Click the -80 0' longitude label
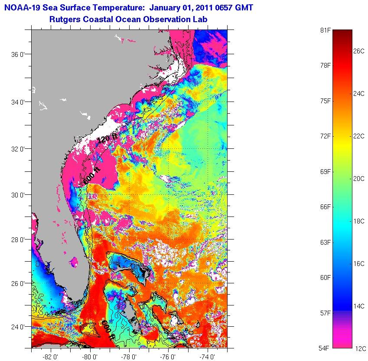The height and width of the screenshot is (361, 368). point(90,357)
